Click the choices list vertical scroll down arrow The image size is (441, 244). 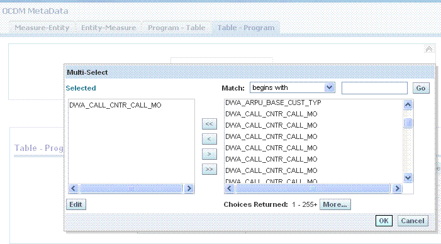tap(408, 178)
